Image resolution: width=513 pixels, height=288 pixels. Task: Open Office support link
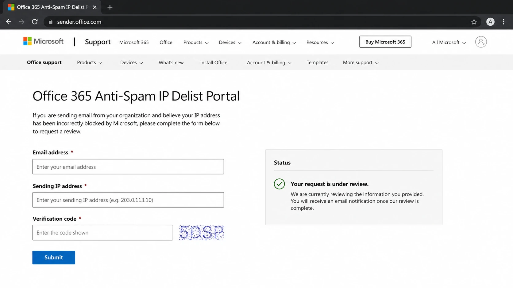(44, 62)
